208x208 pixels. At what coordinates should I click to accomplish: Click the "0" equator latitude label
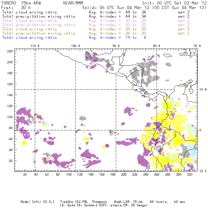coord(200,130)
